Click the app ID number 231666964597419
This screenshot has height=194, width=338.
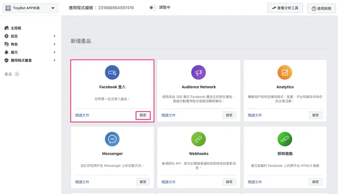point(116,8)
